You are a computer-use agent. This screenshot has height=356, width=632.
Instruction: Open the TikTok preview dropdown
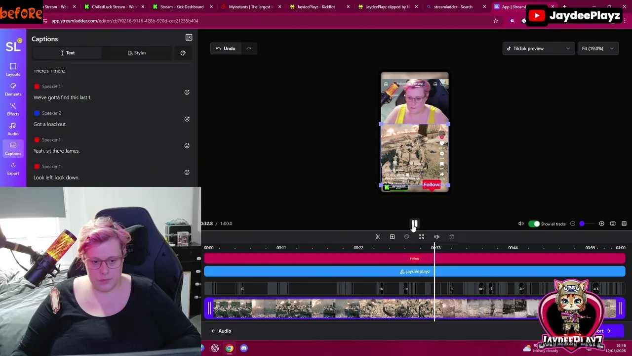[x=538, y=48]
